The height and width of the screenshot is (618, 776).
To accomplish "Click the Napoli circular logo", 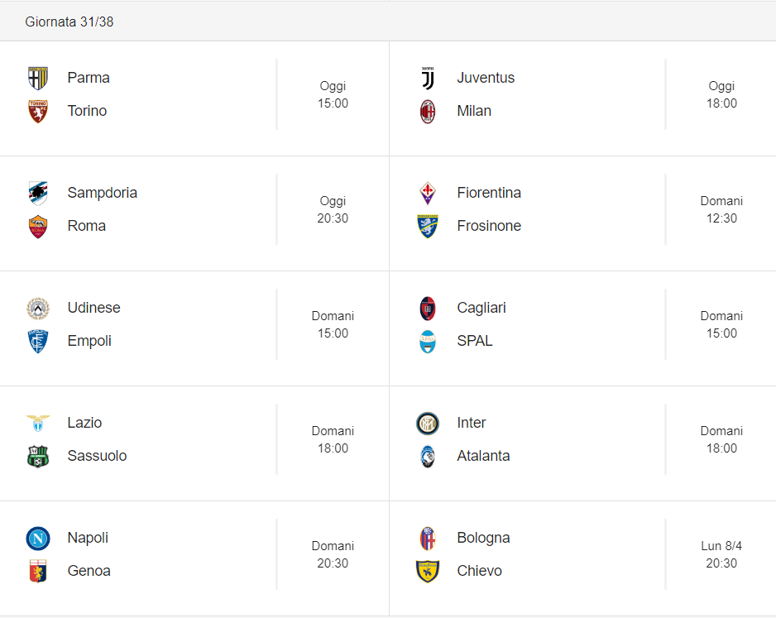I will click(x=37, y=539).
